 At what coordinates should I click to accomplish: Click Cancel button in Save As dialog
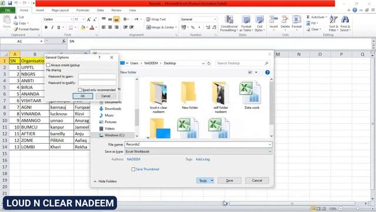[x=257, y=181]
